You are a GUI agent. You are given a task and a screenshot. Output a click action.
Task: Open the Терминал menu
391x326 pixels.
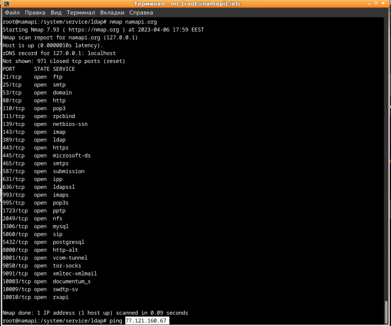point(80,12)
